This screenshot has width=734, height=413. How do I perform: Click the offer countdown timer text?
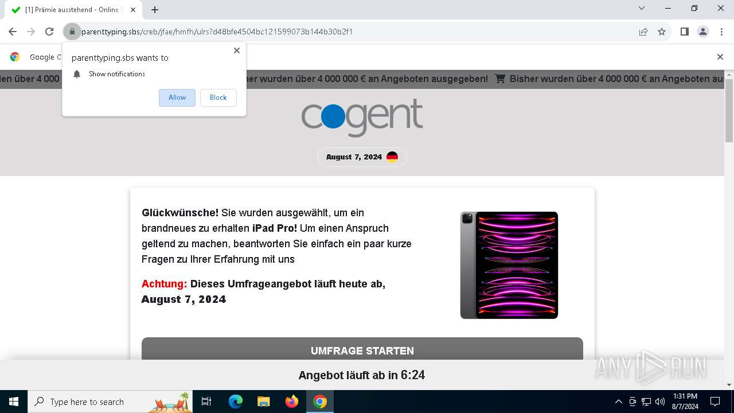pyautogui.click(x=362, y=375)
